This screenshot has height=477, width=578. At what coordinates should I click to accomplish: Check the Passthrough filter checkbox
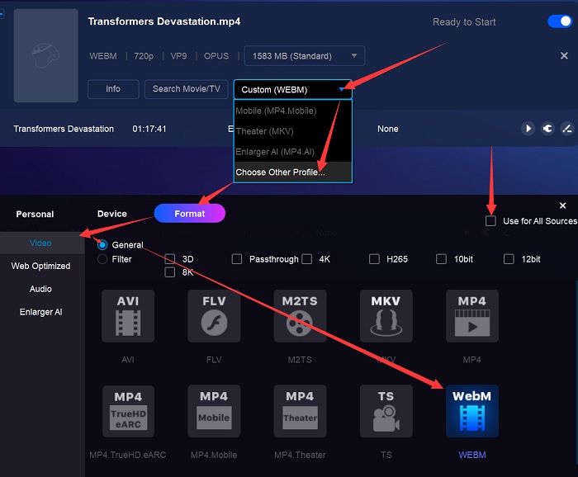[x=237, y=259]
